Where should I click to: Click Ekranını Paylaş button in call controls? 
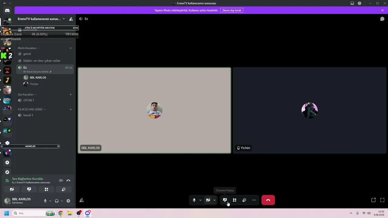coord(225,200)
